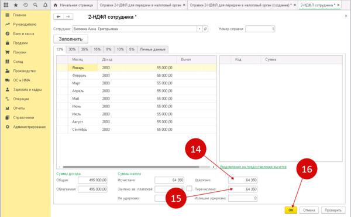The width and height of the screenshot is (351, 217).
Task: Navigate forward with right arrow button
Action: pyautogui.click(x=68, y=16)
